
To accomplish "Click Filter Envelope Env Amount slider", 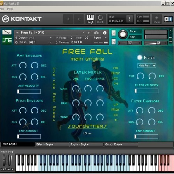I will 146,136.
